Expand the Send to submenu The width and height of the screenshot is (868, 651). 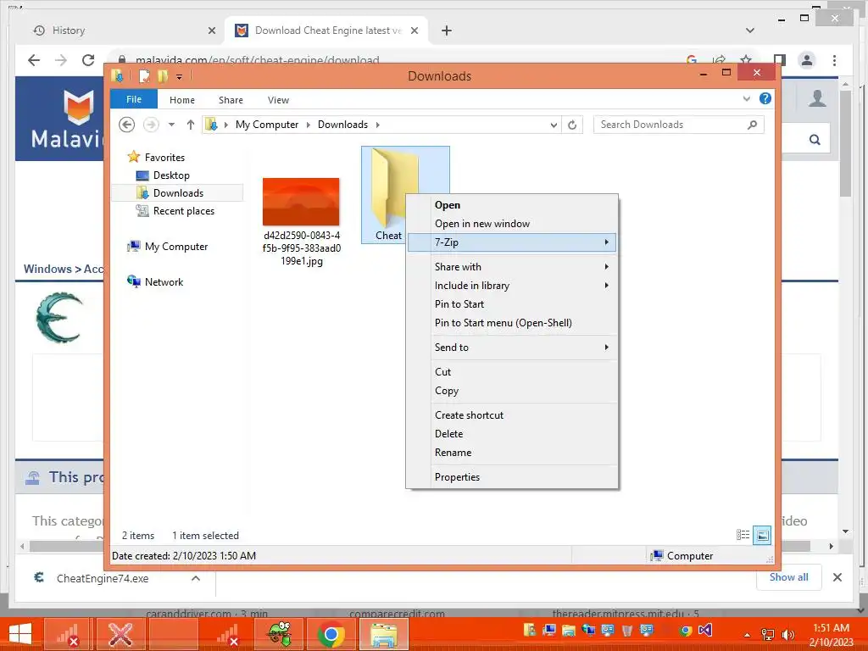(511, 348)
